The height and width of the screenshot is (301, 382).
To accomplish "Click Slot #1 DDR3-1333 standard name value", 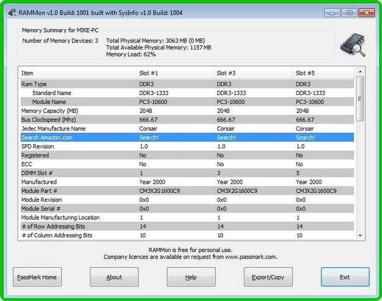I will (x=154, y=93).
